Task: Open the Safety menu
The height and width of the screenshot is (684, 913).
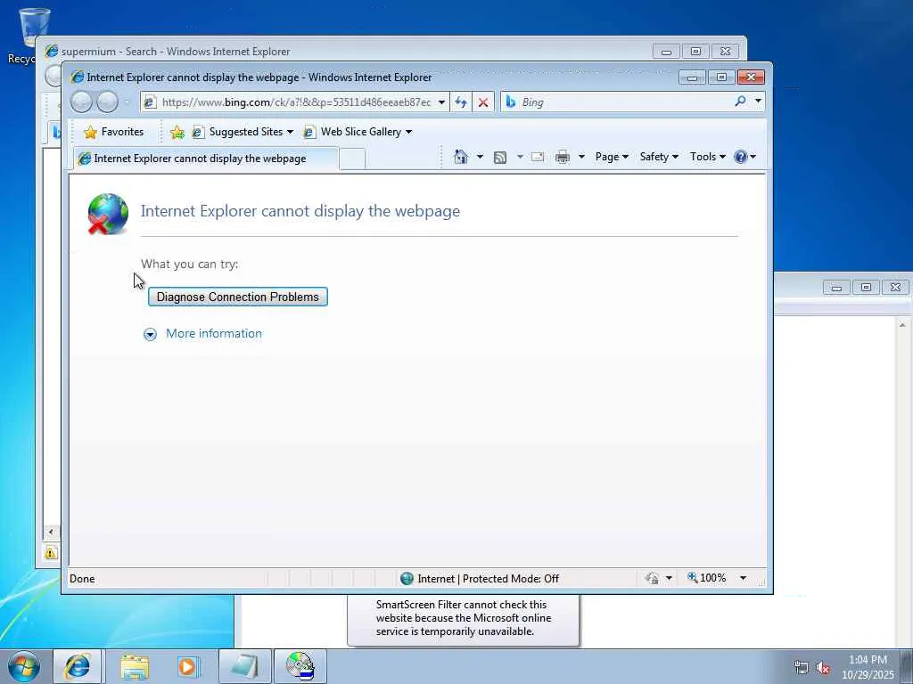Action: (659, 157)
